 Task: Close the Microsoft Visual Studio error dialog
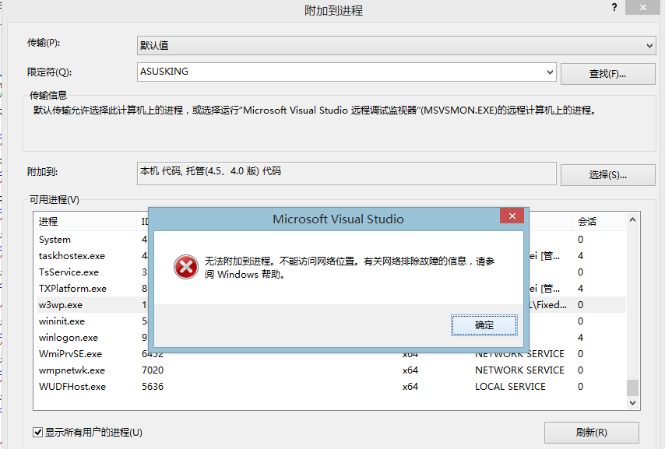pos(512,216)
